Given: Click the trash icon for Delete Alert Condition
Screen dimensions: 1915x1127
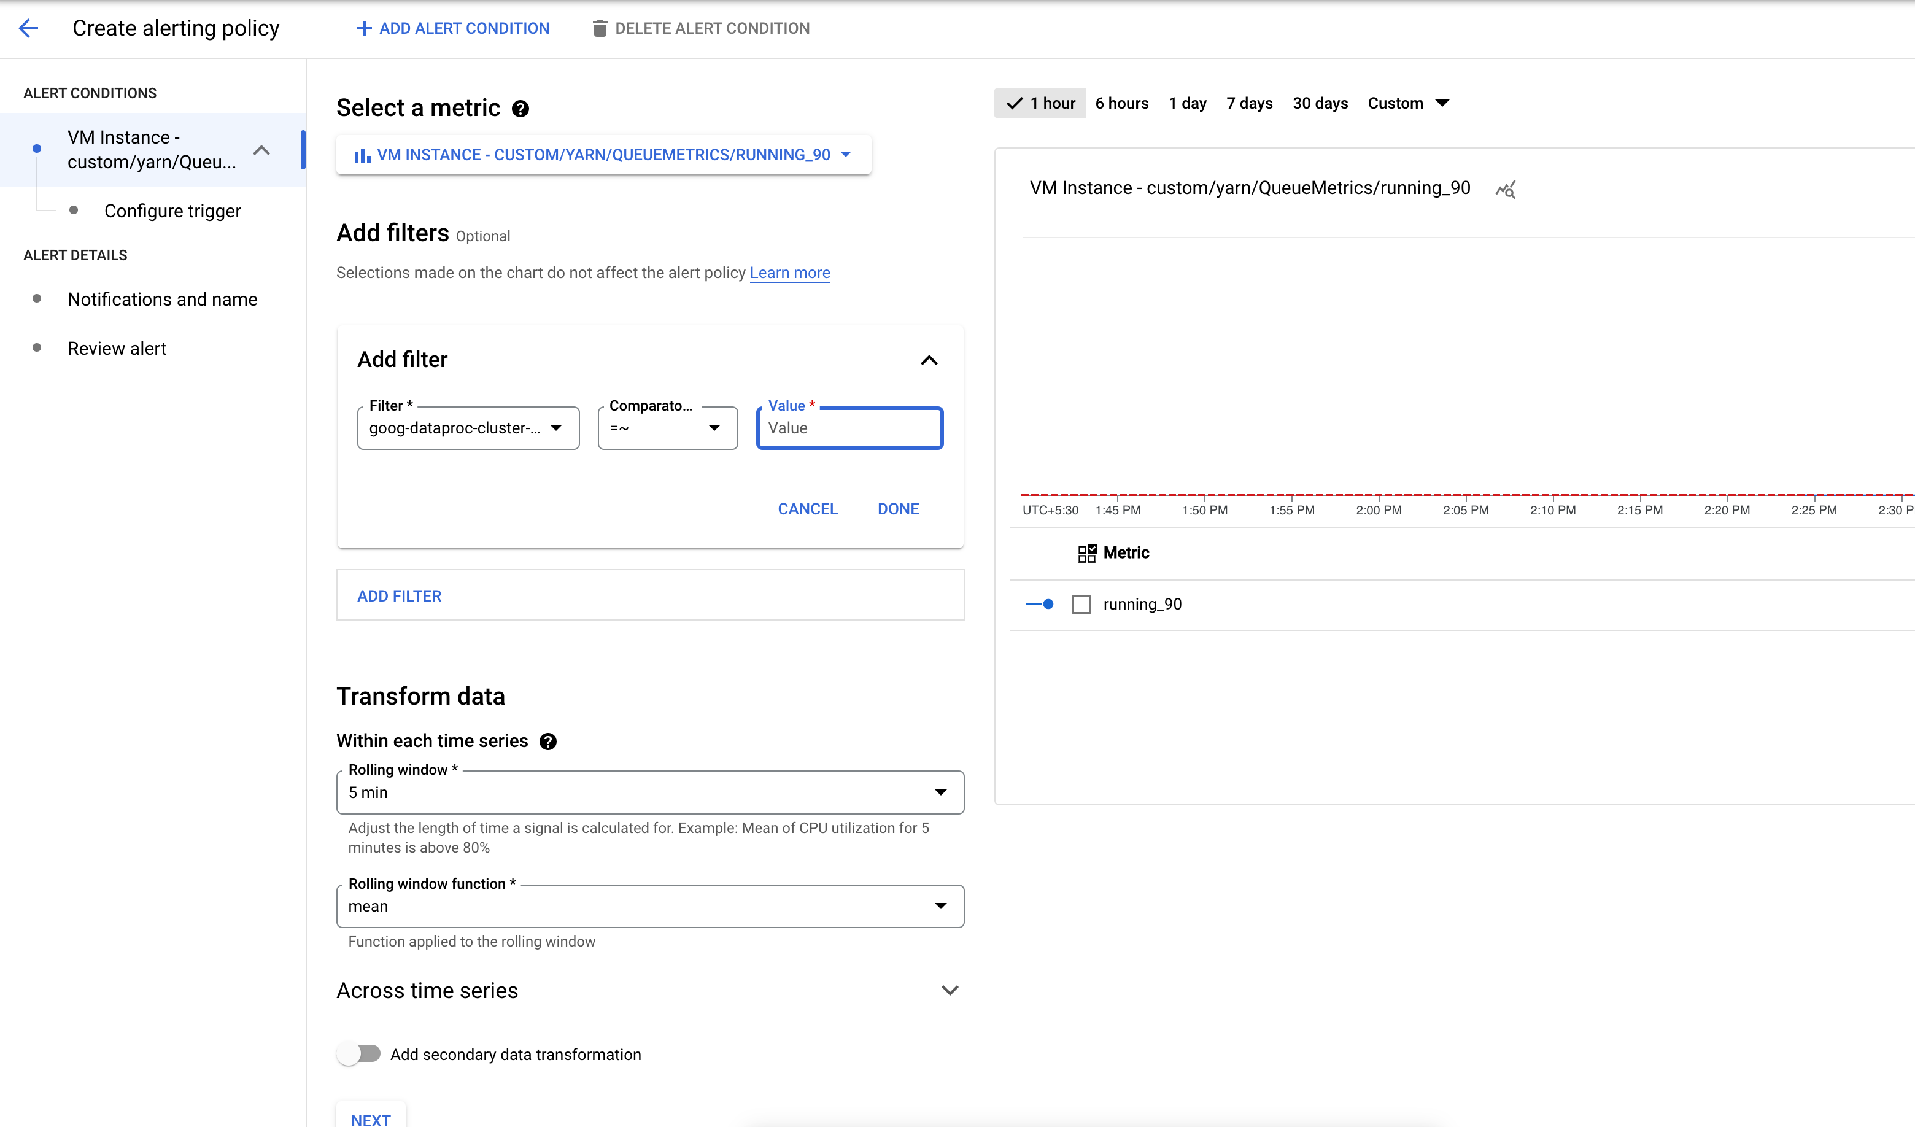Looking at the screenshot, I should pyautogui.click(x=600, y=28).
